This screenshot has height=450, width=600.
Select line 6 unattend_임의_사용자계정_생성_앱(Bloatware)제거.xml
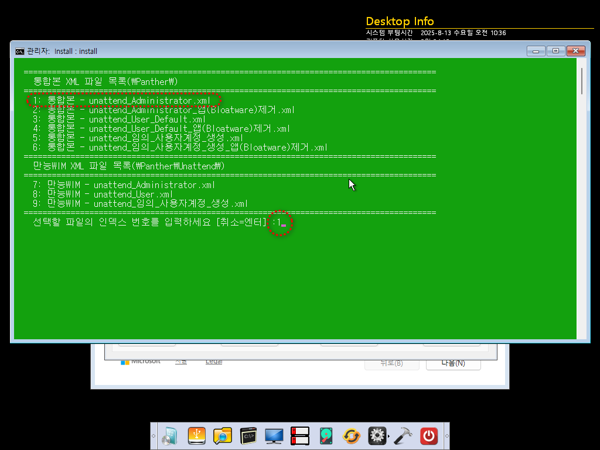[180, 148]
